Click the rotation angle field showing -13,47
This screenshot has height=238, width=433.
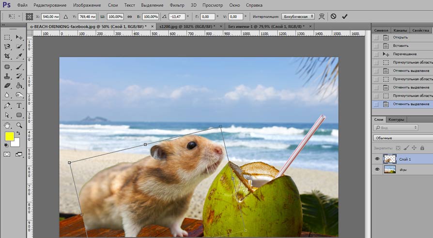(x=177, y=16)
